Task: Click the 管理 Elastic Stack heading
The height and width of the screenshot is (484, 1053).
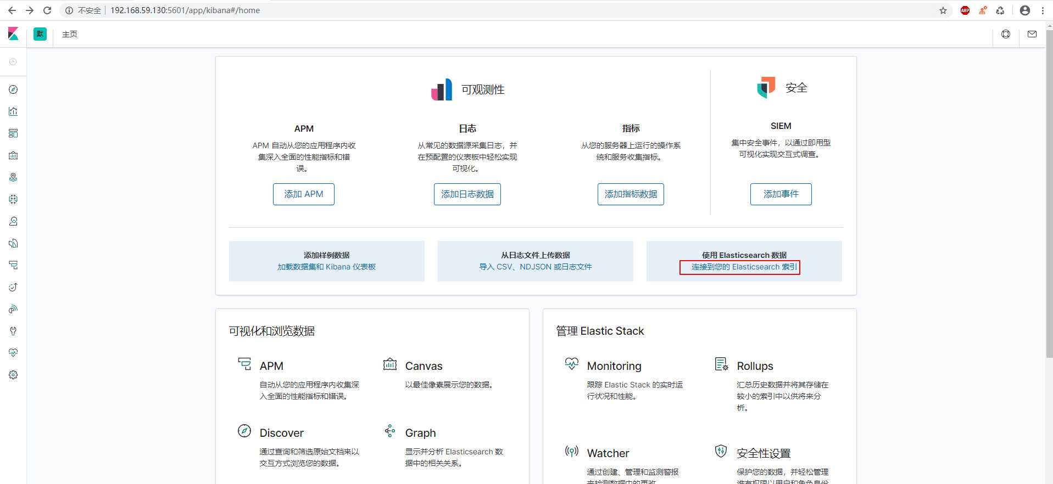Action: pyautogui.click(x=600, y=331)
